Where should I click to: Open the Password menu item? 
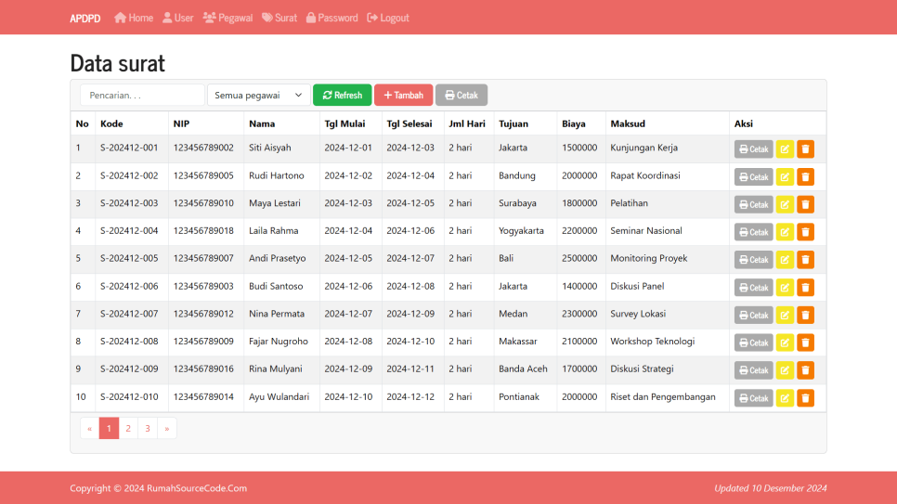pos(331,18)
